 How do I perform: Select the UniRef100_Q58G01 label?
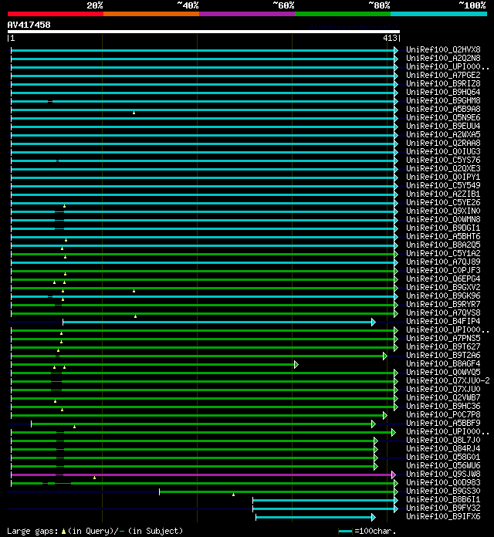(443, 457)
